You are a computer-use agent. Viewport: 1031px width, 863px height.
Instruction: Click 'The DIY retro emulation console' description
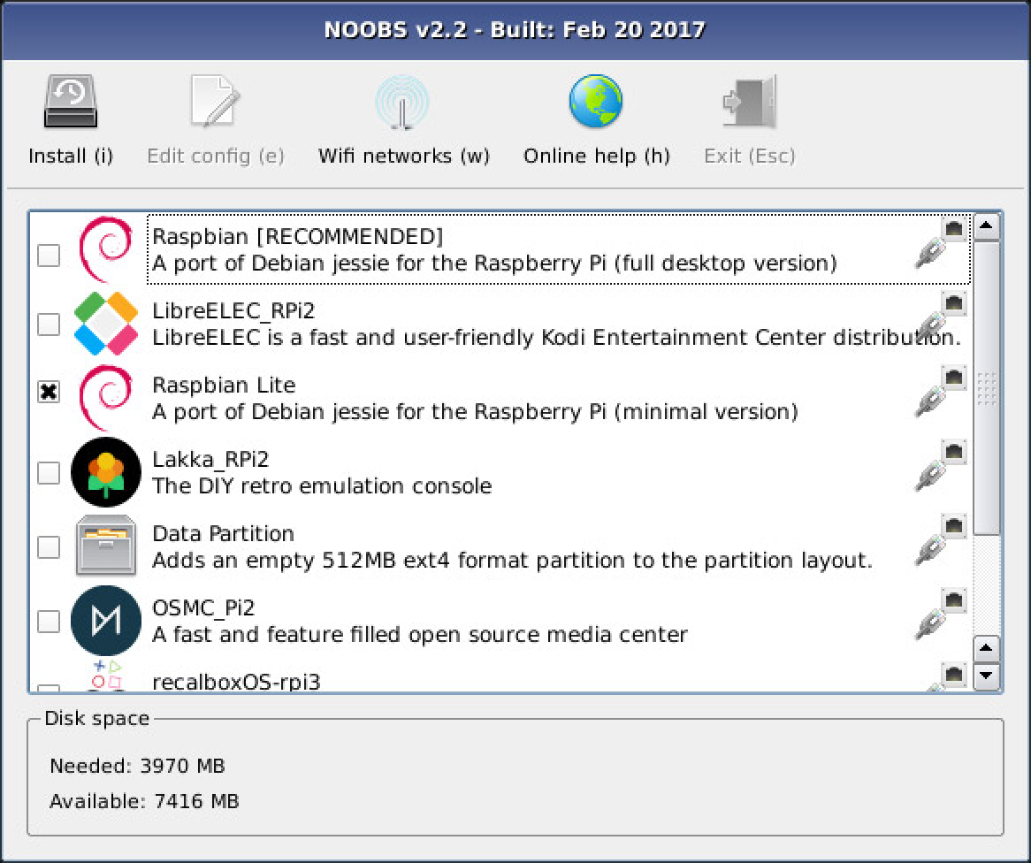(322, 486)
